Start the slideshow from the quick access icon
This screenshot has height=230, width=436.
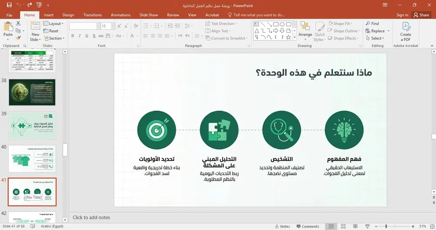[x=39, y=5]
